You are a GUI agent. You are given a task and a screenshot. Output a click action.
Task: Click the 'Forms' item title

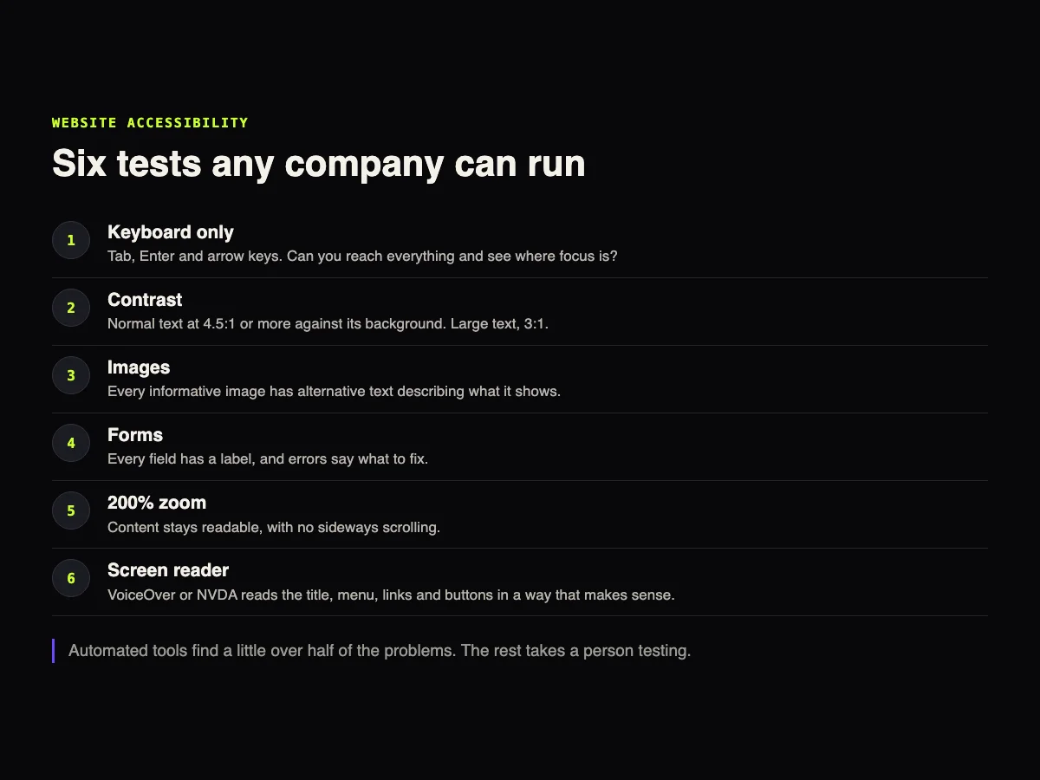pos(135,435)
